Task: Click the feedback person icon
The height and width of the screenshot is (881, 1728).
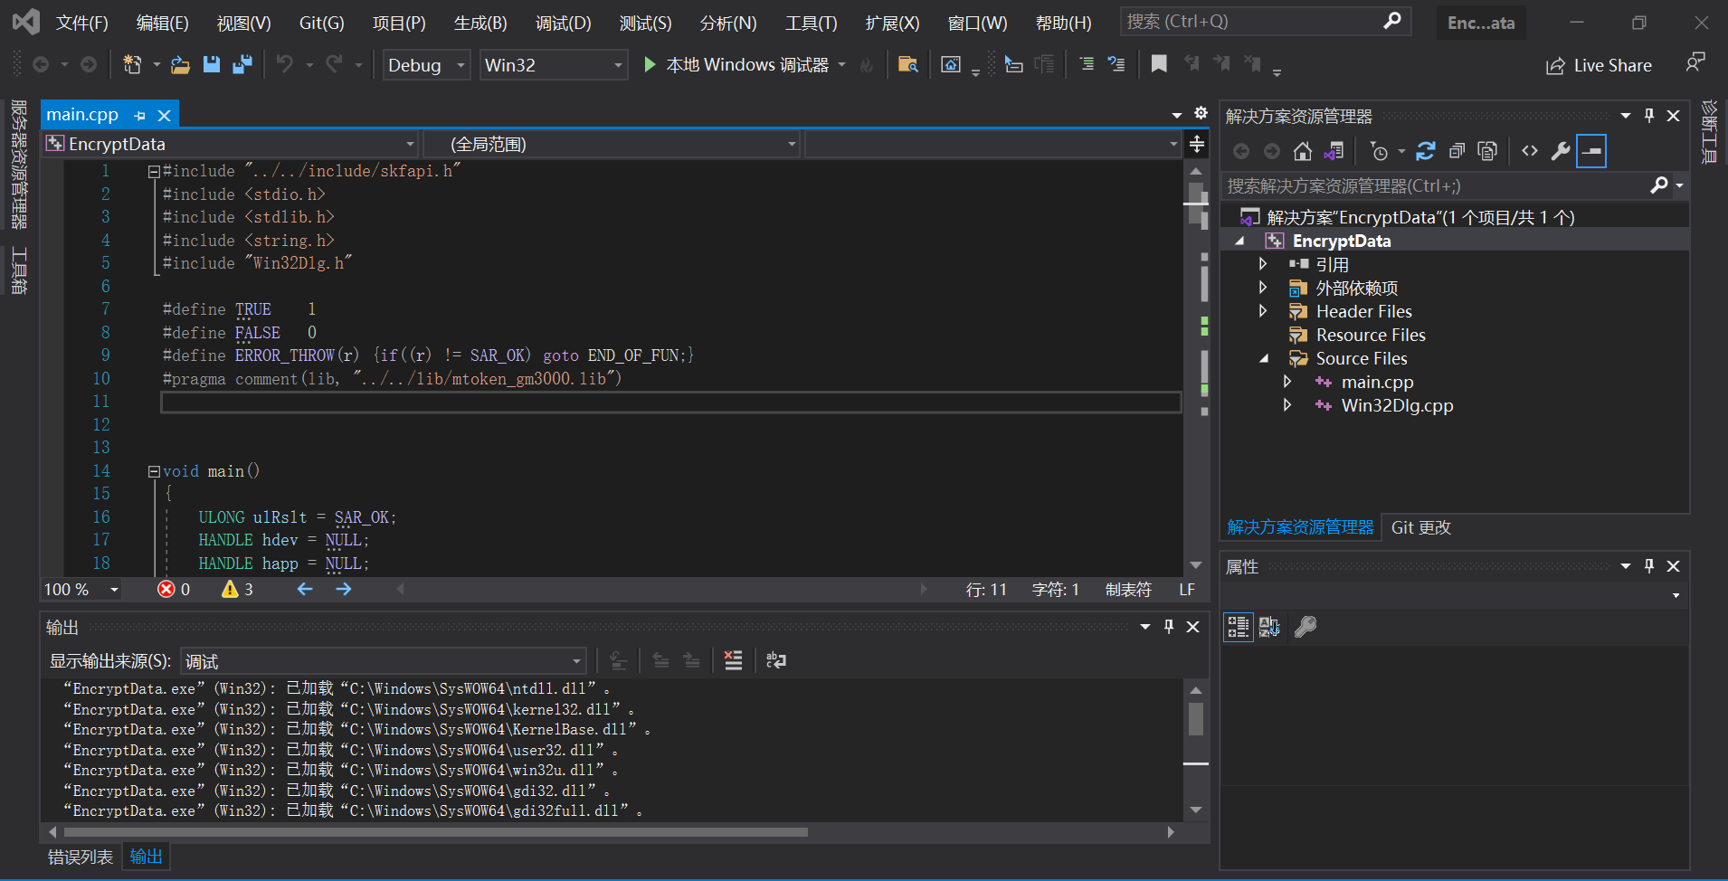Action: [x=1695, y=62]
